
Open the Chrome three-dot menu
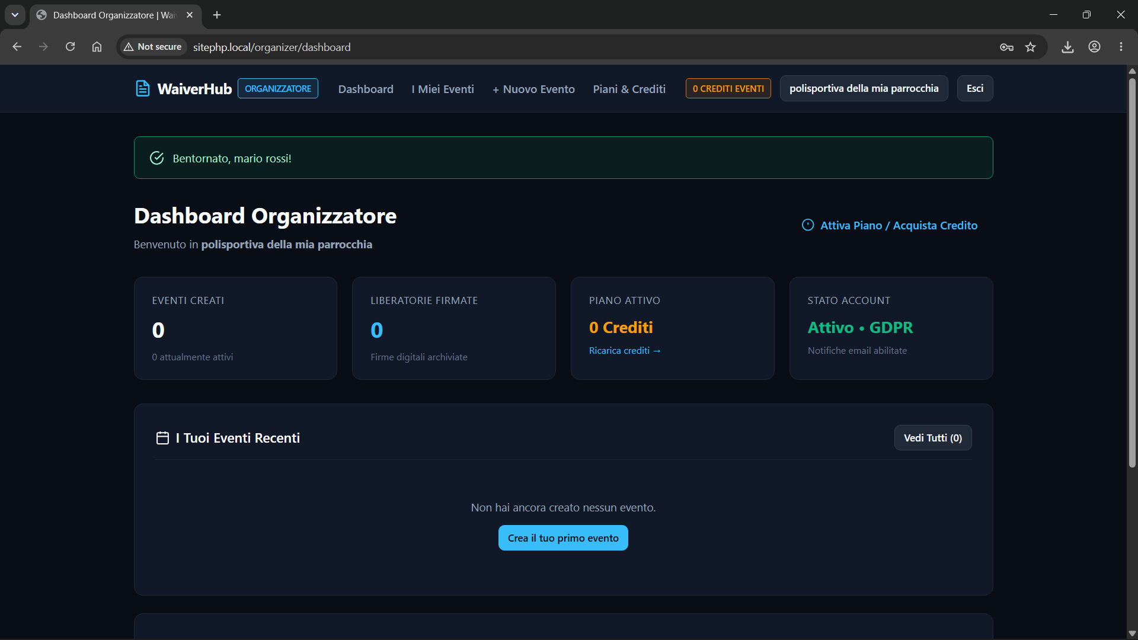click(1121, 47)
